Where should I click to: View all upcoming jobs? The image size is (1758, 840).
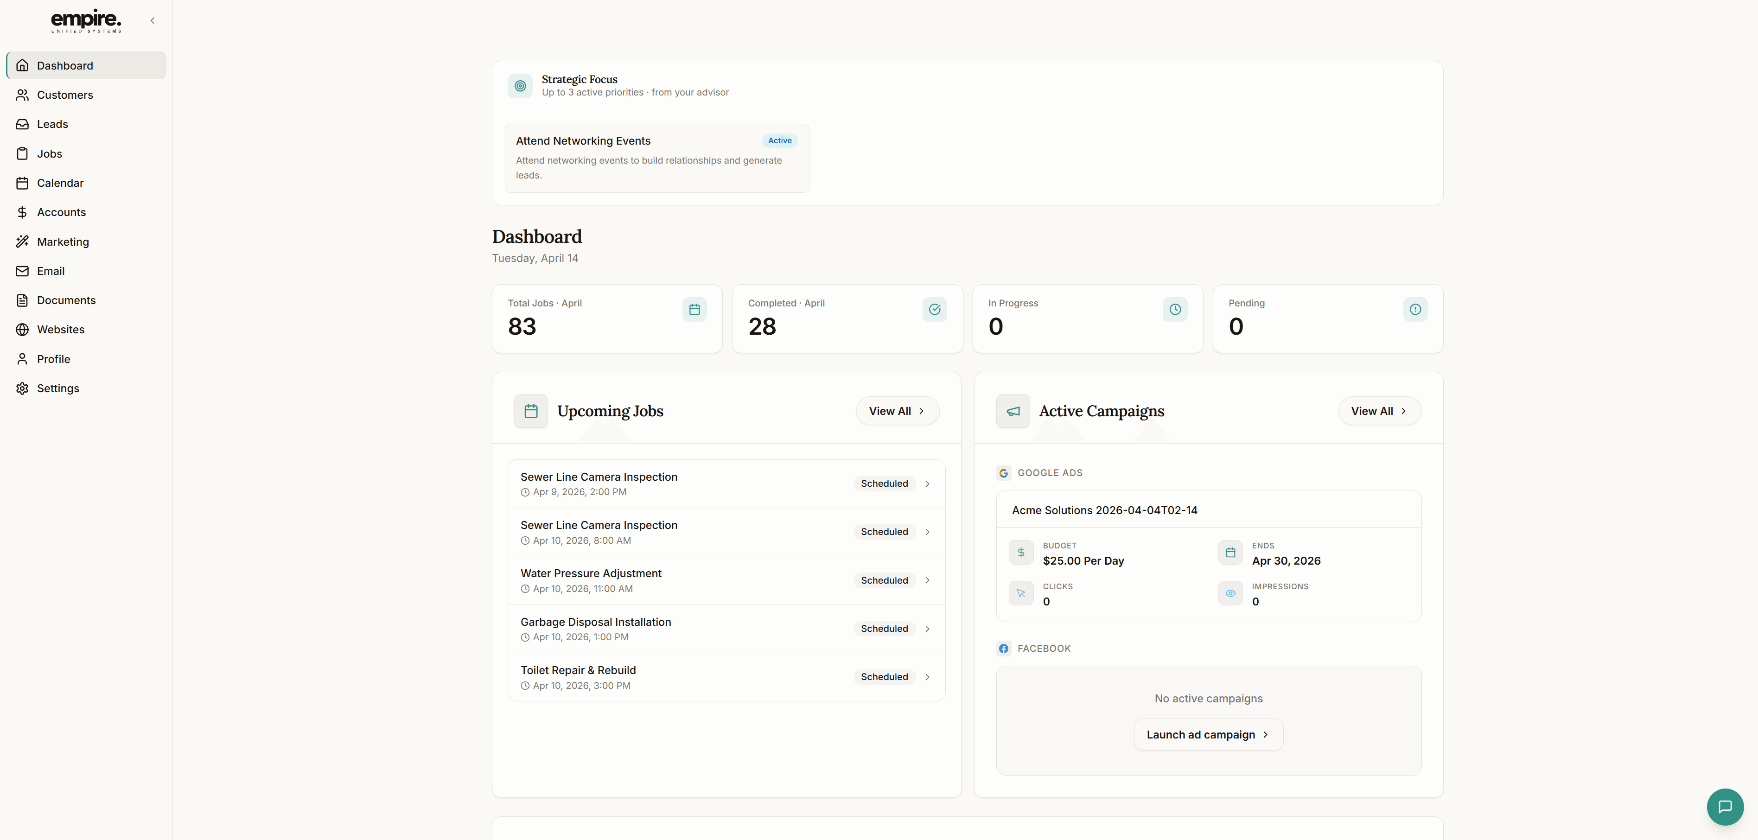tap(898, 411)
